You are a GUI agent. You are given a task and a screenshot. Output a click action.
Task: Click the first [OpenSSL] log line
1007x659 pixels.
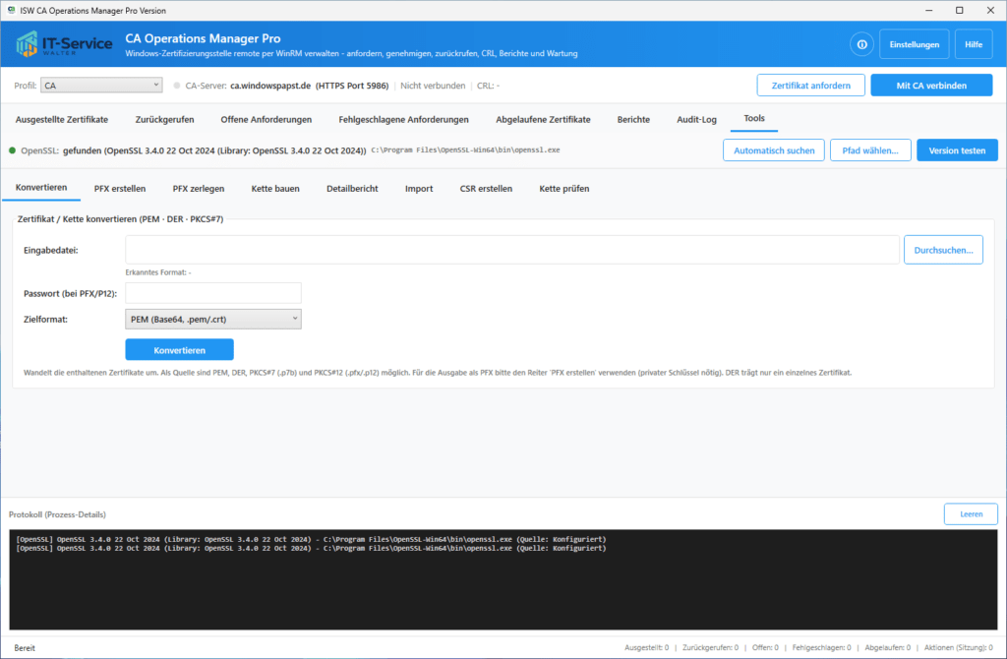[x=311, y=540]
